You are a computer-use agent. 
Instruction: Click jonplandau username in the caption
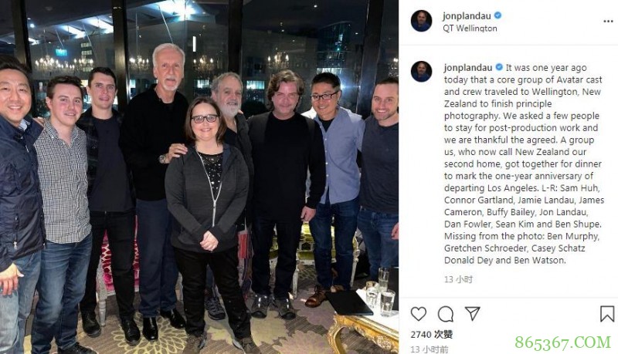[468, 68]
